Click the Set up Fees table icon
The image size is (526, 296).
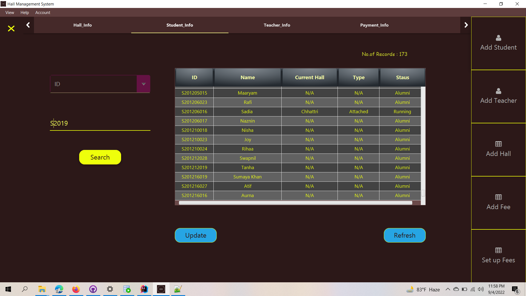point(498,251)
